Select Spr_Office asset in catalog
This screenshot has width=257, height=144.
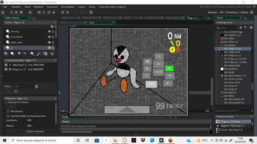(229, 38)
